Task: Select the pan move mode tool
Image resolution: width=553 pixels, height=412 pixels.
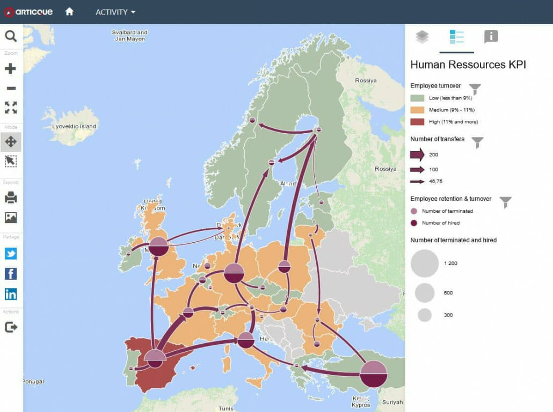Action: [11, 142]
